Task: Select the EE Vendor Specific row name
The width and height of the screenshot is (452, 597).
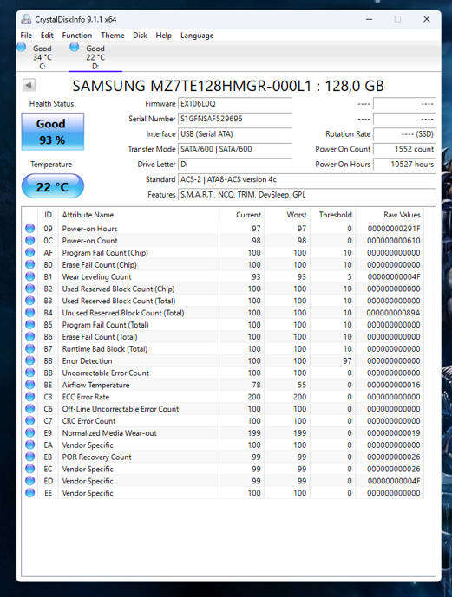Action: pos(88,493)
